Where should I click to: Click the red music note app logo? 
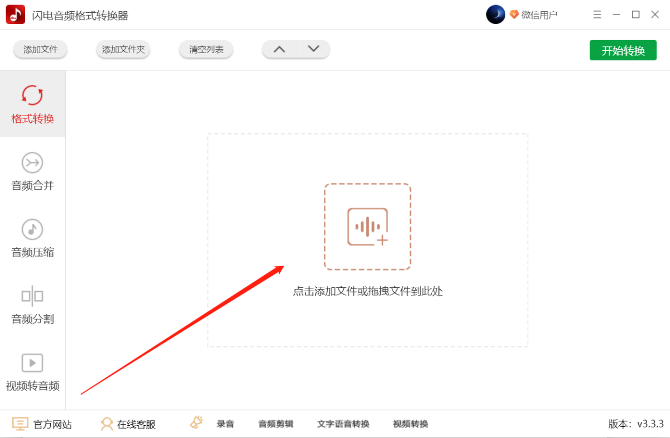click(x=15, y=15)
